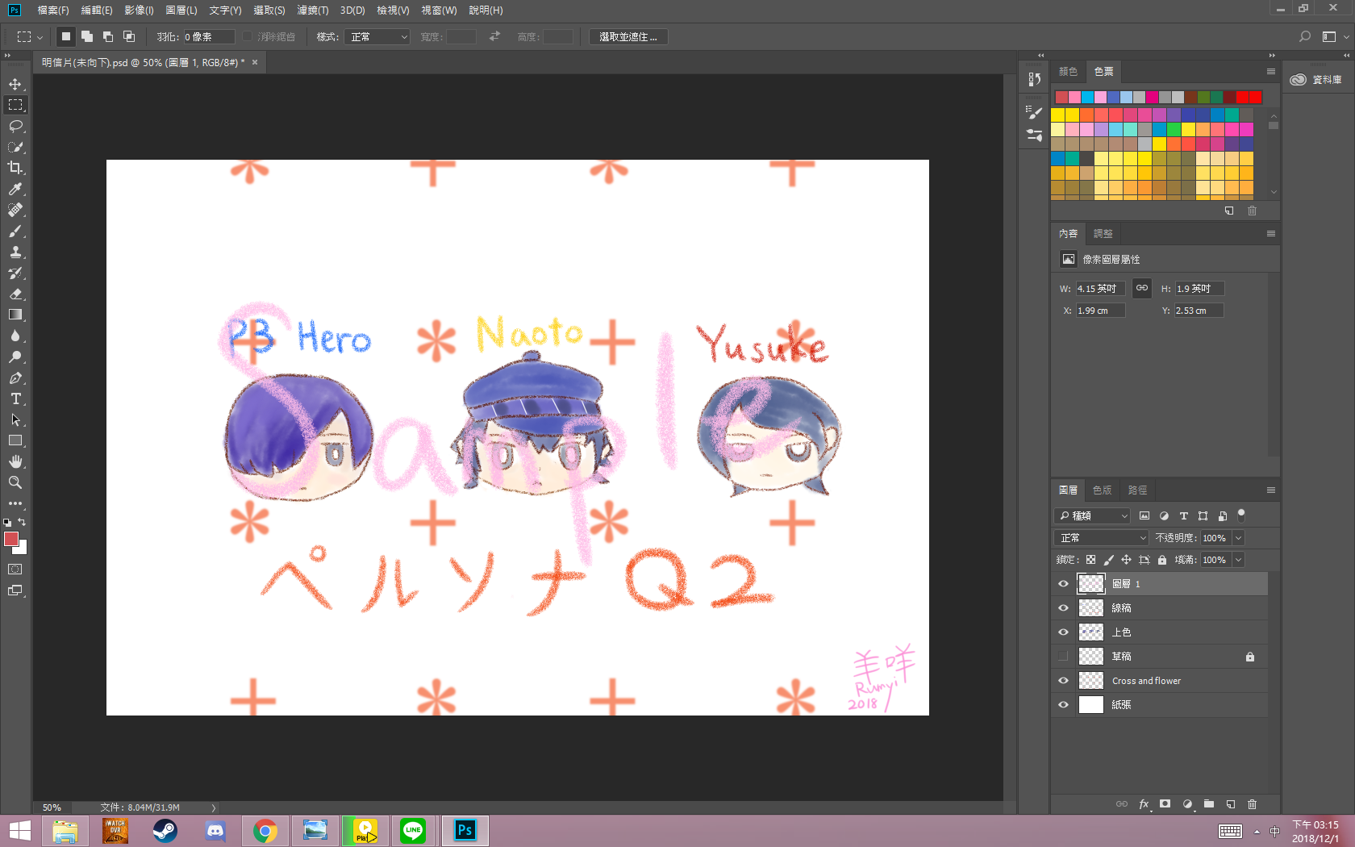Click the search icon in options bar
The image size is (1355, 847).
pyautogui.click(x=1305, y=36)
